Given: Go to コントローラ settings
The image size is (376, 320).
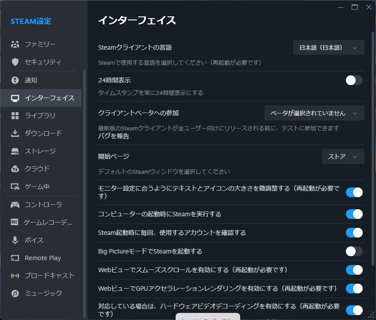Looking at the screenshot, I should pyautogui.click(x=41, y=205).
